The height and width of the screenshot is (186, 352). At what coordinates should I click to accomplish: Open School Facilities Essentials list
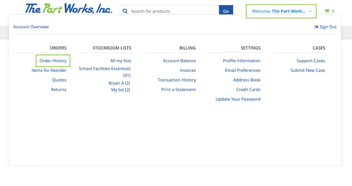coord(105,72)
